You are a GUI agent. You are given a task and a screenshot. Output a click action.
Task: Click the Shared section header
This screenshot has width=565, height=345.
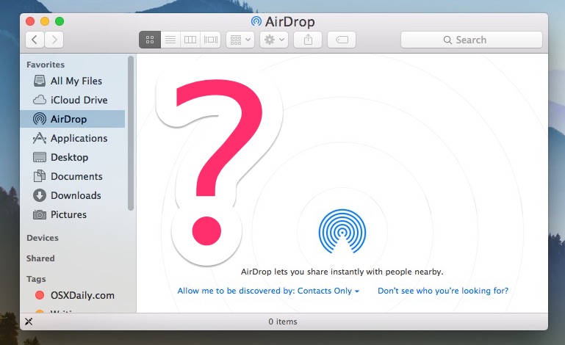coord(40,258)
